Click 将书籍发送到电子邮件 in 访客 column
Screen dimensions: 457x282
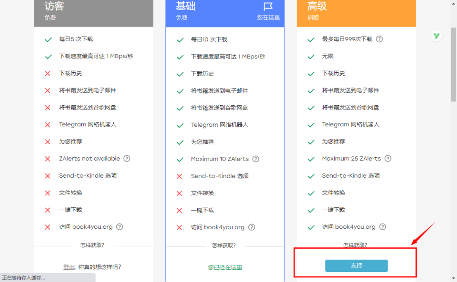[88, 90]
